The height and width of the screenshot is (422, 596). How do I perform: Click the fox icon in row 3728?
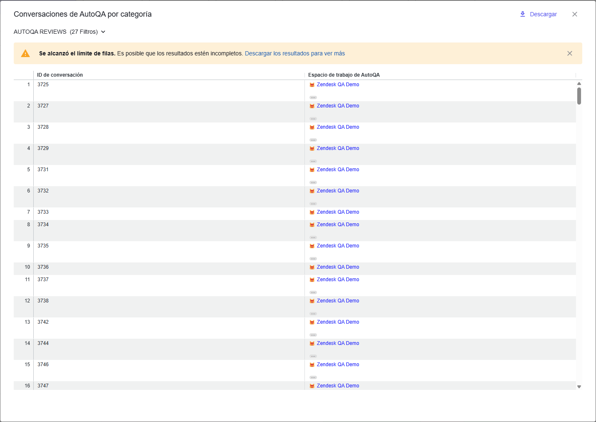coord(312,127)
